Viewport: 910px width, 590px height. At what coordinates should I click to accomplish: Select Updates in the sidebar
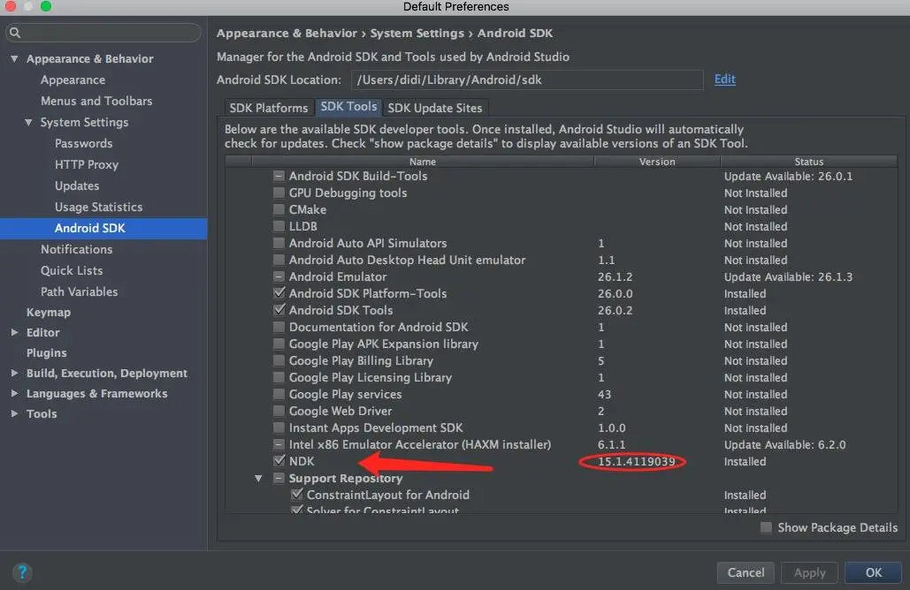coord(77,186)
